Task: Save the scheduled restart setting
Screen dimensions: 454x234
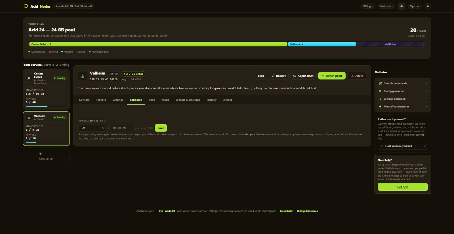Action: [x=161, y=128]
